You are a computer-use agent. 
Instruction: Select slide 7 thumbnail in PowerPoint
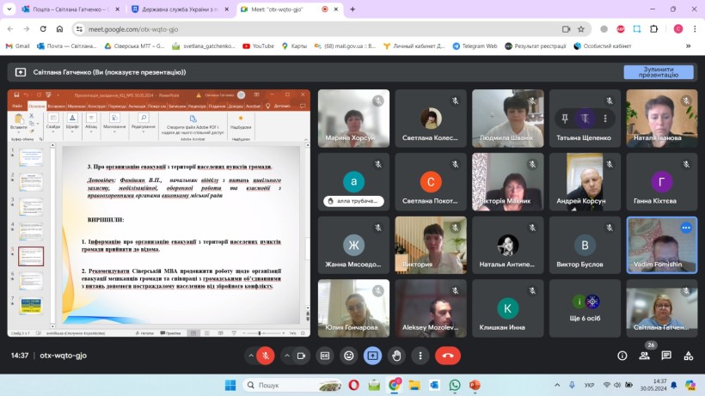point(31,306)
